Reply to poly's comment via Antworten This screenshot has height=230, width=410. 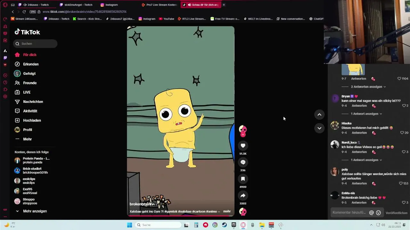pyautogui.click(x=359, y=183)
